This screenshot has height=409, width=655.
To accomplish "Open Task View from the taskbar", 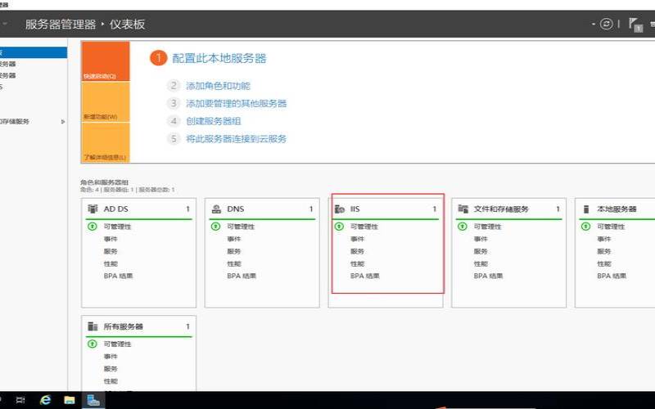I will (20, 400).
